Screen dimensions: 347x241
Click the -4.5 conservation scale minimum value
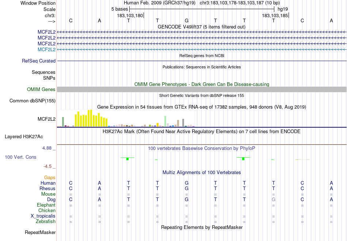click(x=47, y=166)
